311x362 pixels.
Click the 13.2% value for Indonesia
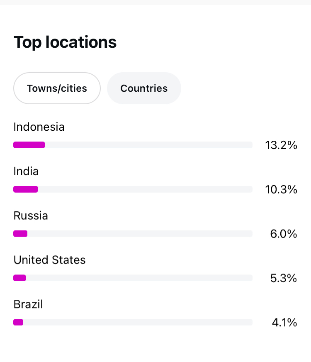(281, 145)
